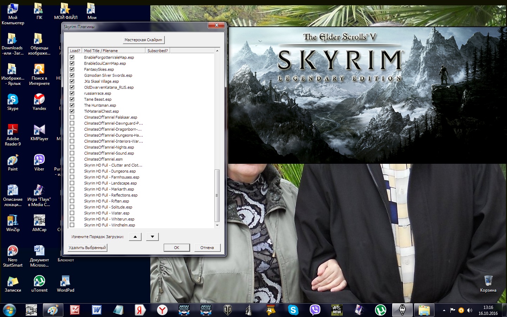The width and height of the screenshot is (507, 317).
Task: Click Skyrim icon in the taskbar
Action: [402, 310]
